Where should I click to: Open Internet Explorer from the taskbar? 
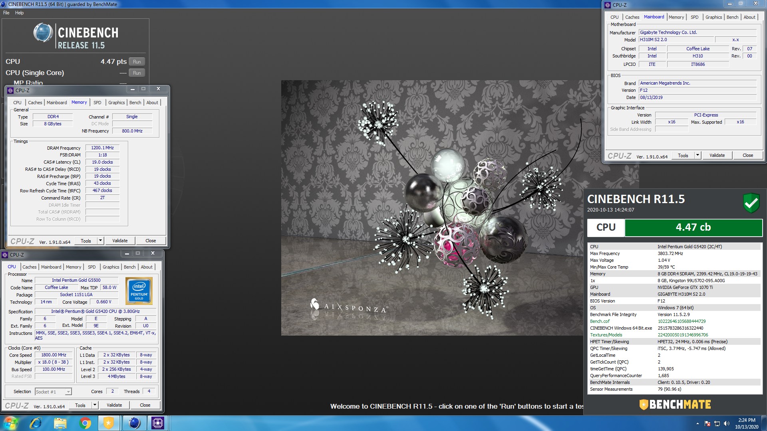pos(36,423)
